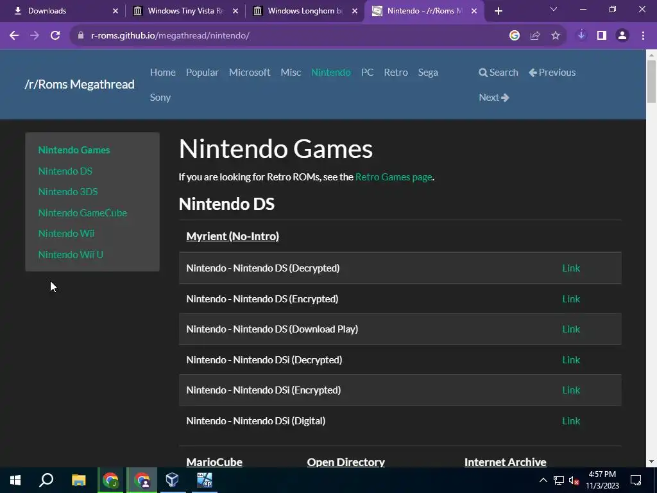Open Chrome three-dot menu
The height and width of the screenshot is (493, 657).
click(x=643, y=36)
